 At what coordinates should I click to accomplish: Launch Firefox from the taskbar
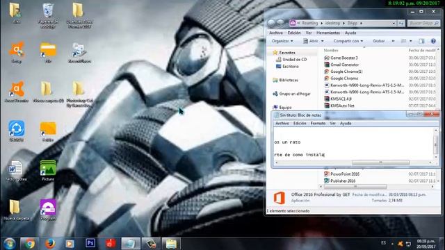(50, 244)
